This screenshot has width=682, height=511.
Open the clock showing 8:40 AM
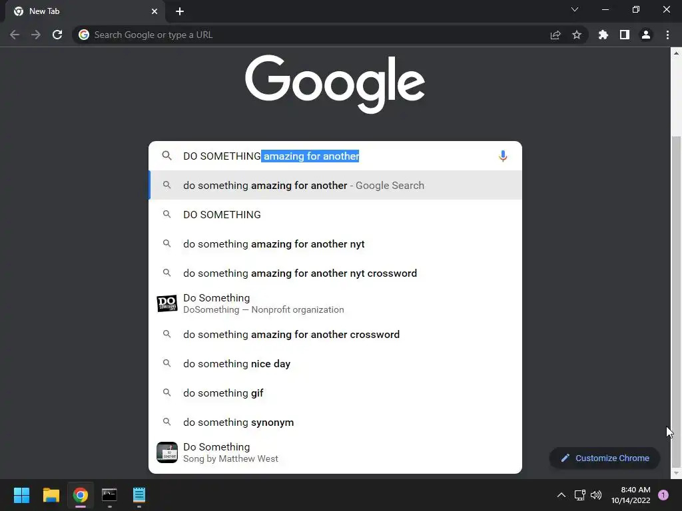(631, 495)
